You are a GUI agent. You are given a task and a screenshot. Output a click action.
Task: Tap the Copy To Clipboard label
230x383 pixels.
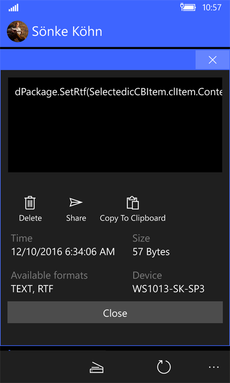(x=133, y=218)
